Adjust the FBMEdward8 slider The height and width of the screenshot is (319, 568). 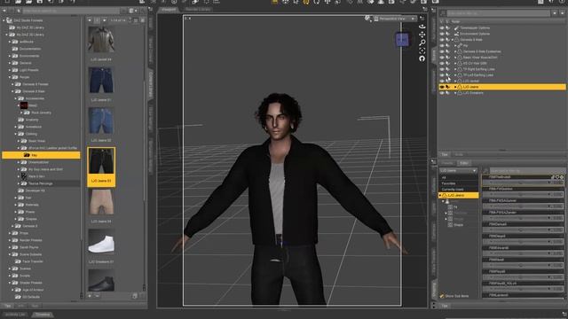tap(523, 253)
